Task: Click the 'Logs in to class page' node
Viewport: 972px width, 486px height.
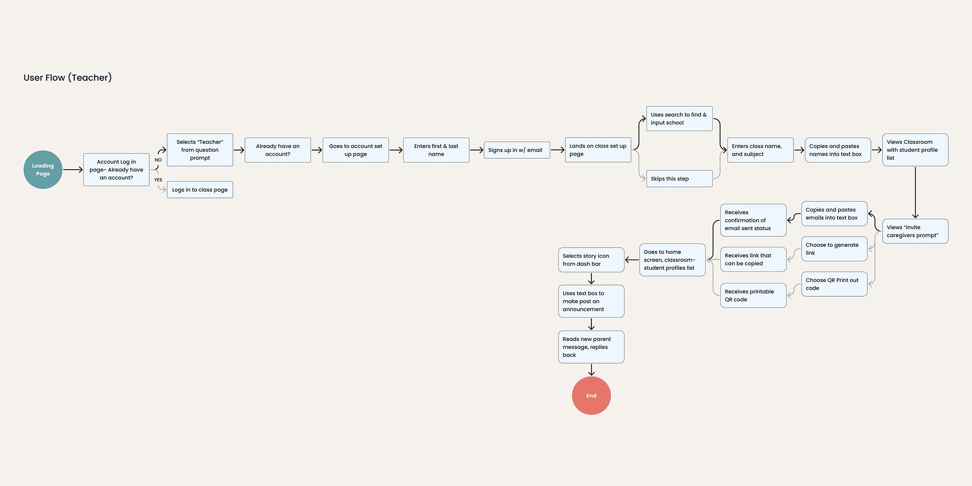Action: (x=200, y=190)
